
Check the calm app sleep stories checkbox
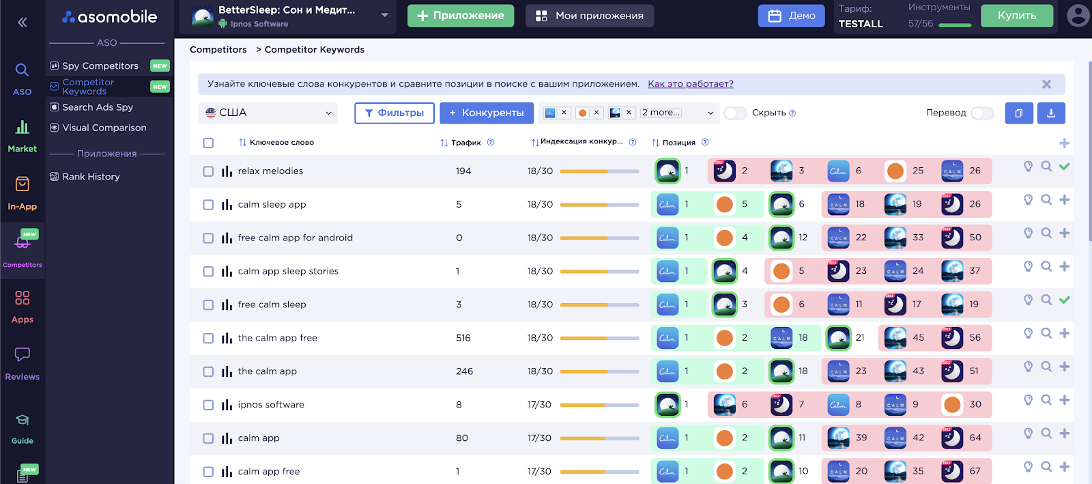[x=208, y=272]
